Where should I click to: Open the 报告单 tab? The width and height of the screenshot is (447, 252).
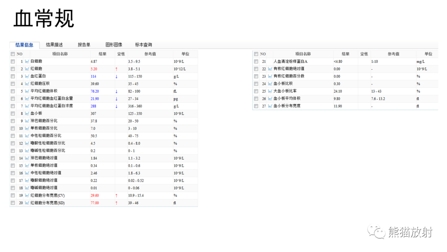(84, 45)
